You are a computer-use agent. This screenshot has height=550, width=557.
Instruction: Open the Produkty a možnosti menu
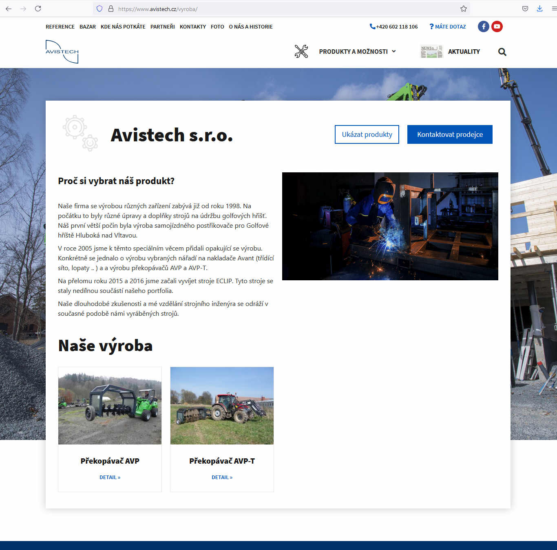pyautogui.click(x=353, y=52)
